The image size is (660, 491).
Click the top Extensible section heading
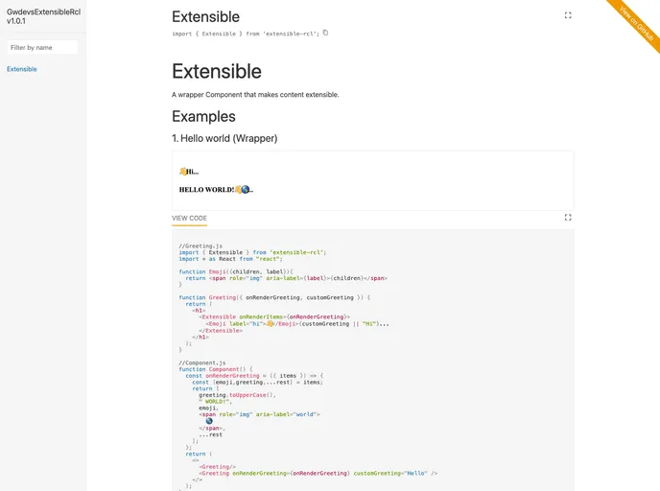(x=205, y=16)
